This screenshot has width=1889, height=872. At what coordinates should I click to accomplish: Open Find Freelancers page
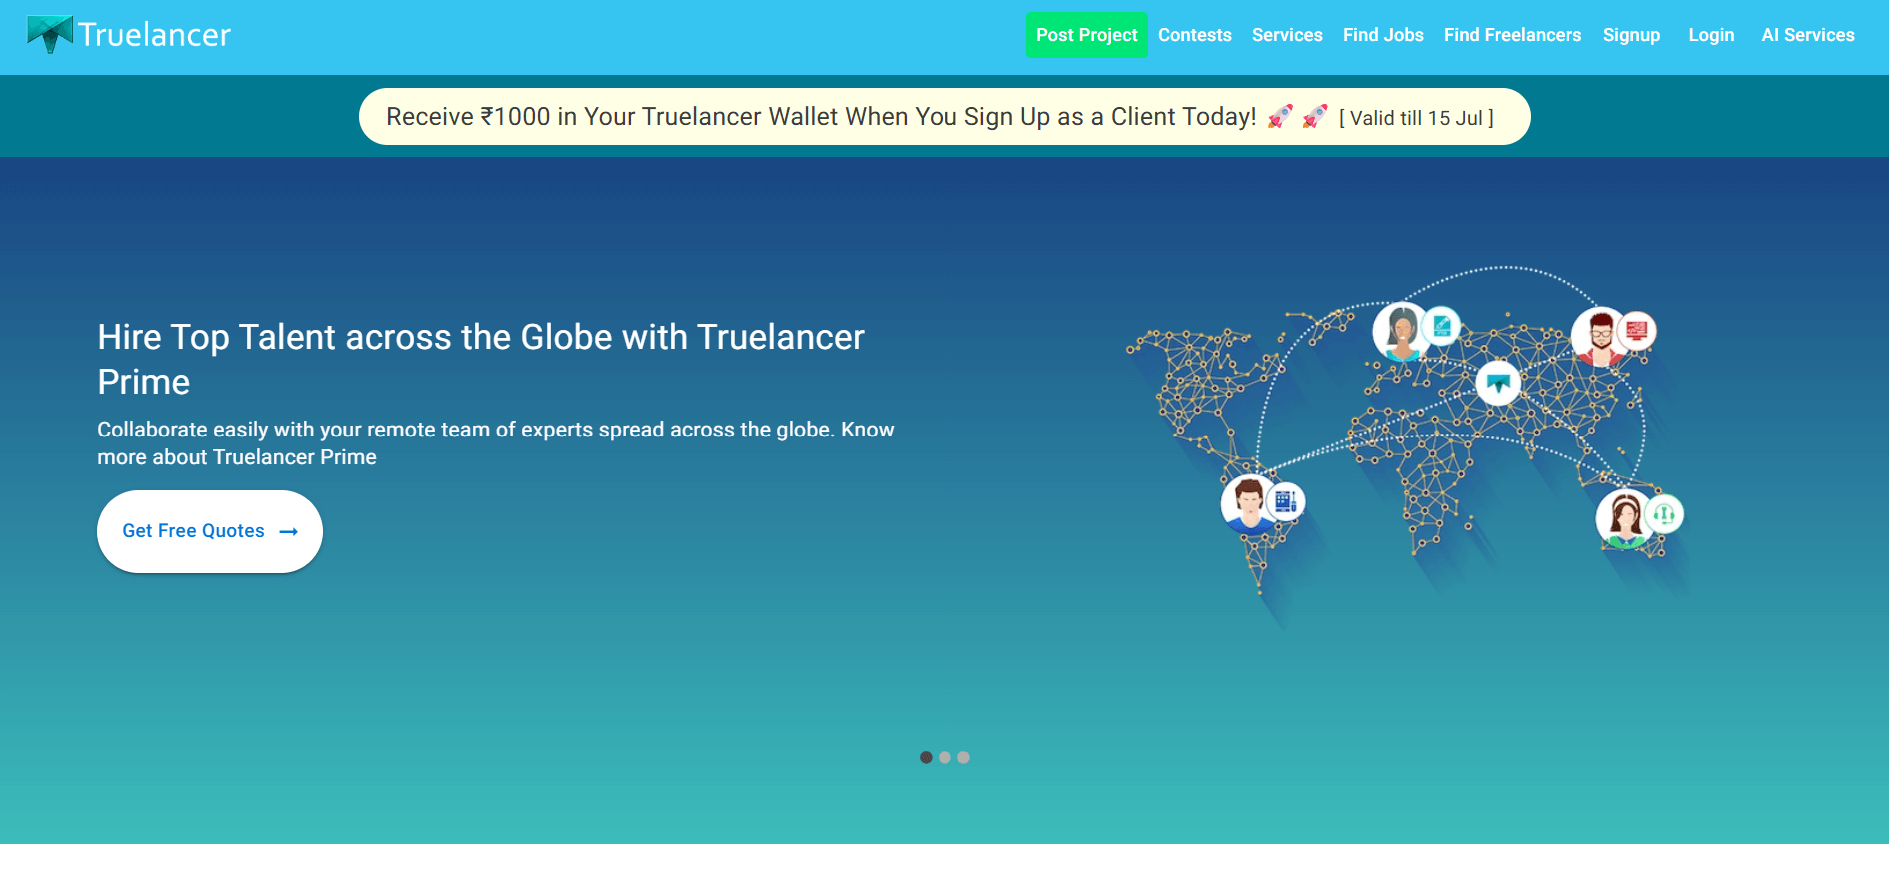[1512, 35]
